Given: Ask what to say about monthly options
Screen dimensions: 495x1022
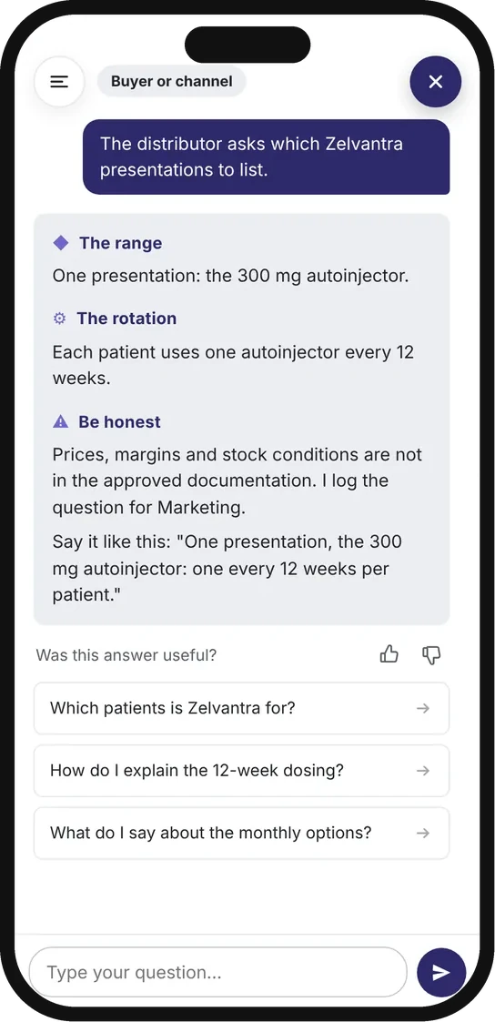Looking at the screenshot, I should tap(242, 833).
